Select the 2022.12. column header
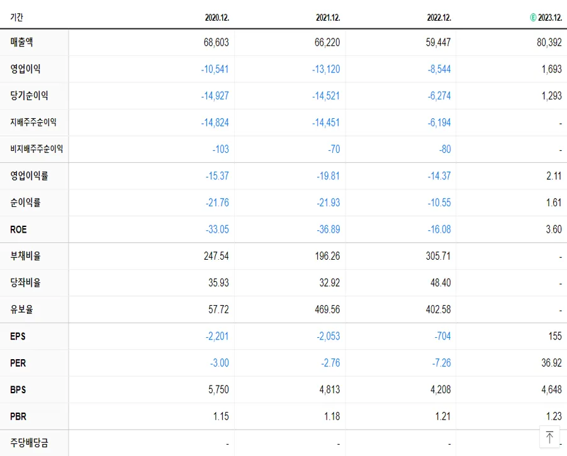The image size is (567, 456). point(439,18)
